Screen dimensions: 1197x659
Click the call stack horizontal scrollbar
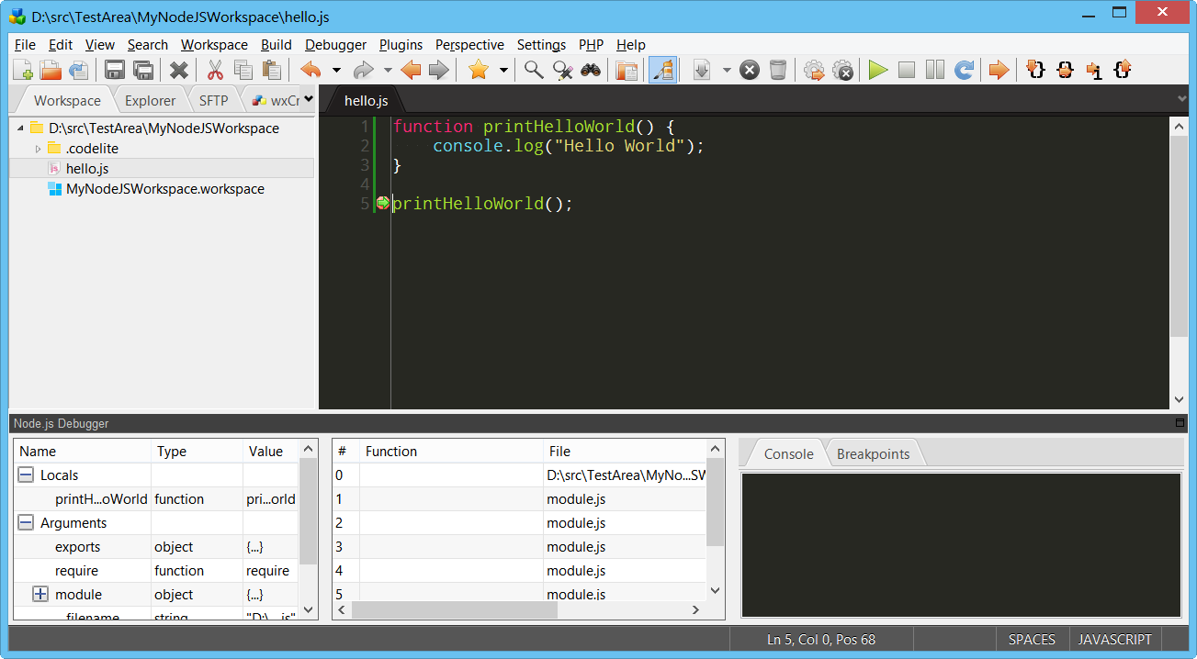454,610
